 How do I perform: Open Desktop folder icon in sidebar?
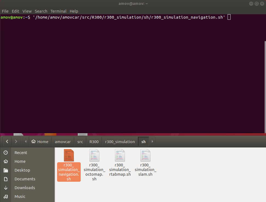pos(5,170)
